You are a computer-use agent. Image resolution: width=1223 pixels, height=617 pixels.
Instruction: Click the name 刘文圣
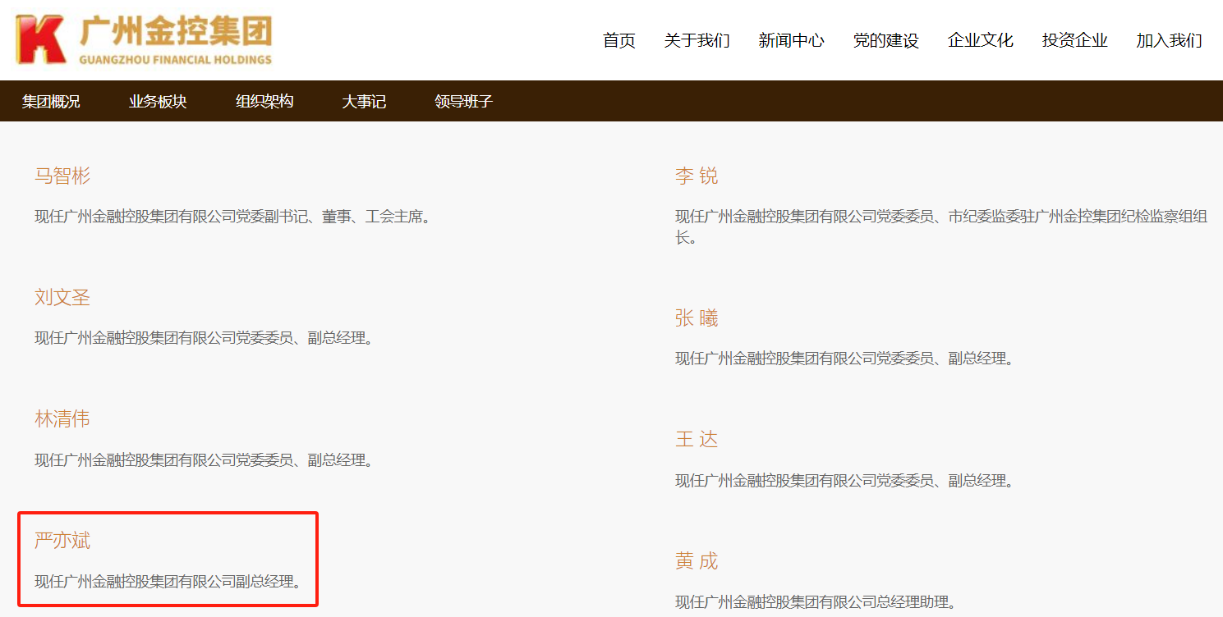click(x=62, y=297)
